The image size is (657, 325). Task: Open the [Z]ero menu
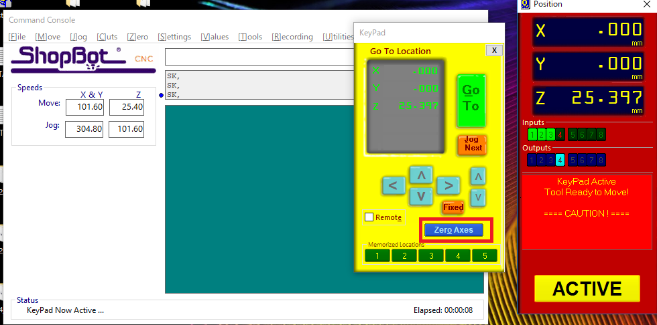coord(137,37)
